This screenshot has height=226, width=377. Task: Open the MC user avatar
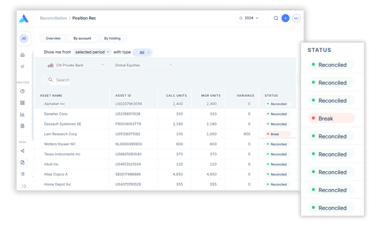(x=296, y=18)
